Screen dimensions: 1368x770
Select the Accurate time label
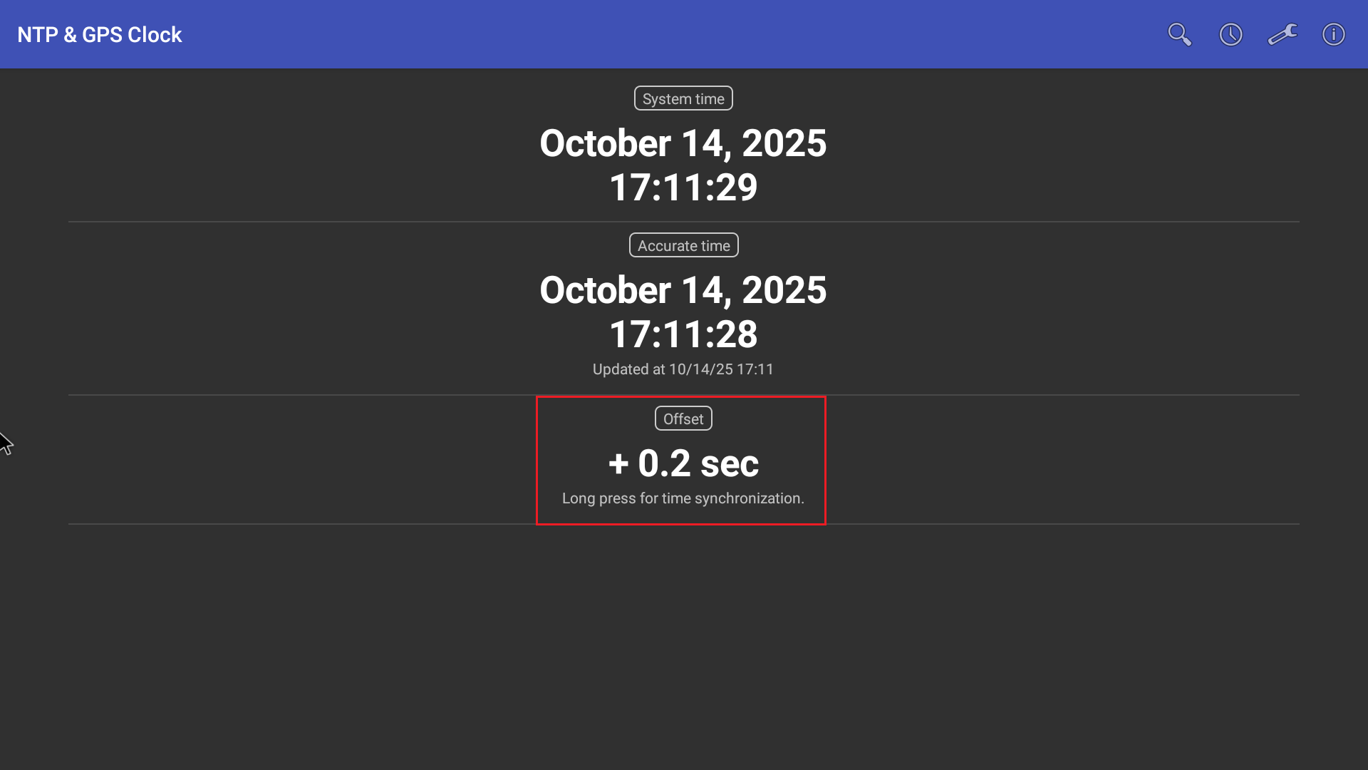[x=683, y=245]
